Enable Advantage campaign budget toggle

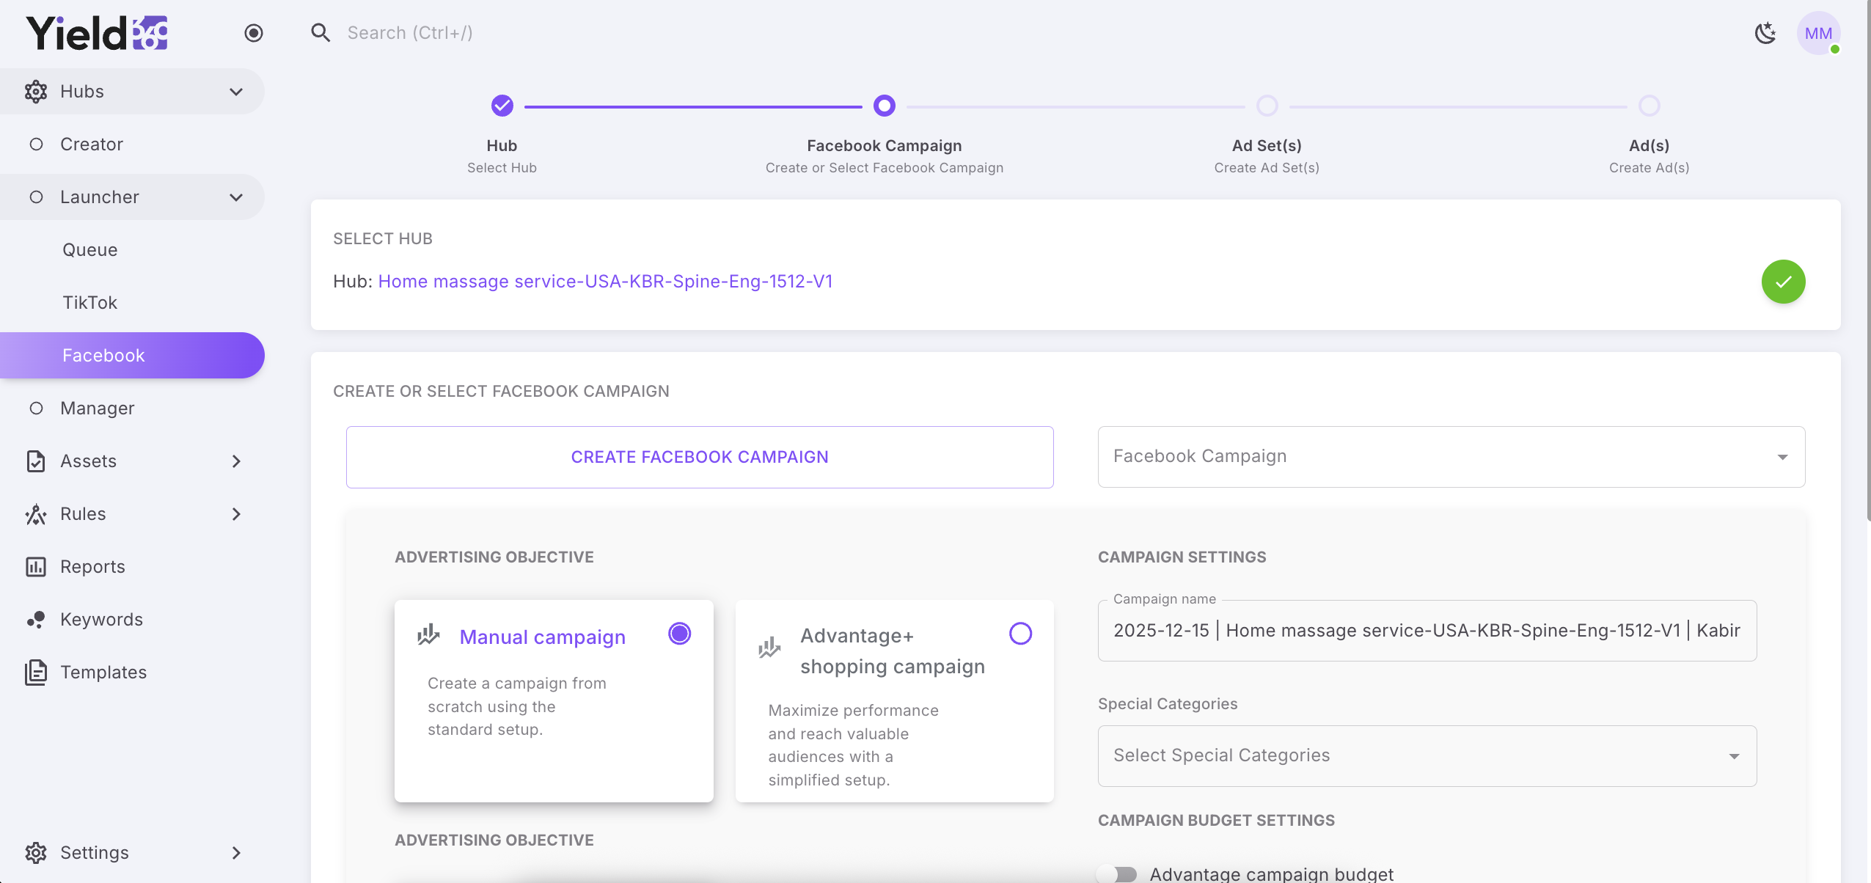(1118, 873)
